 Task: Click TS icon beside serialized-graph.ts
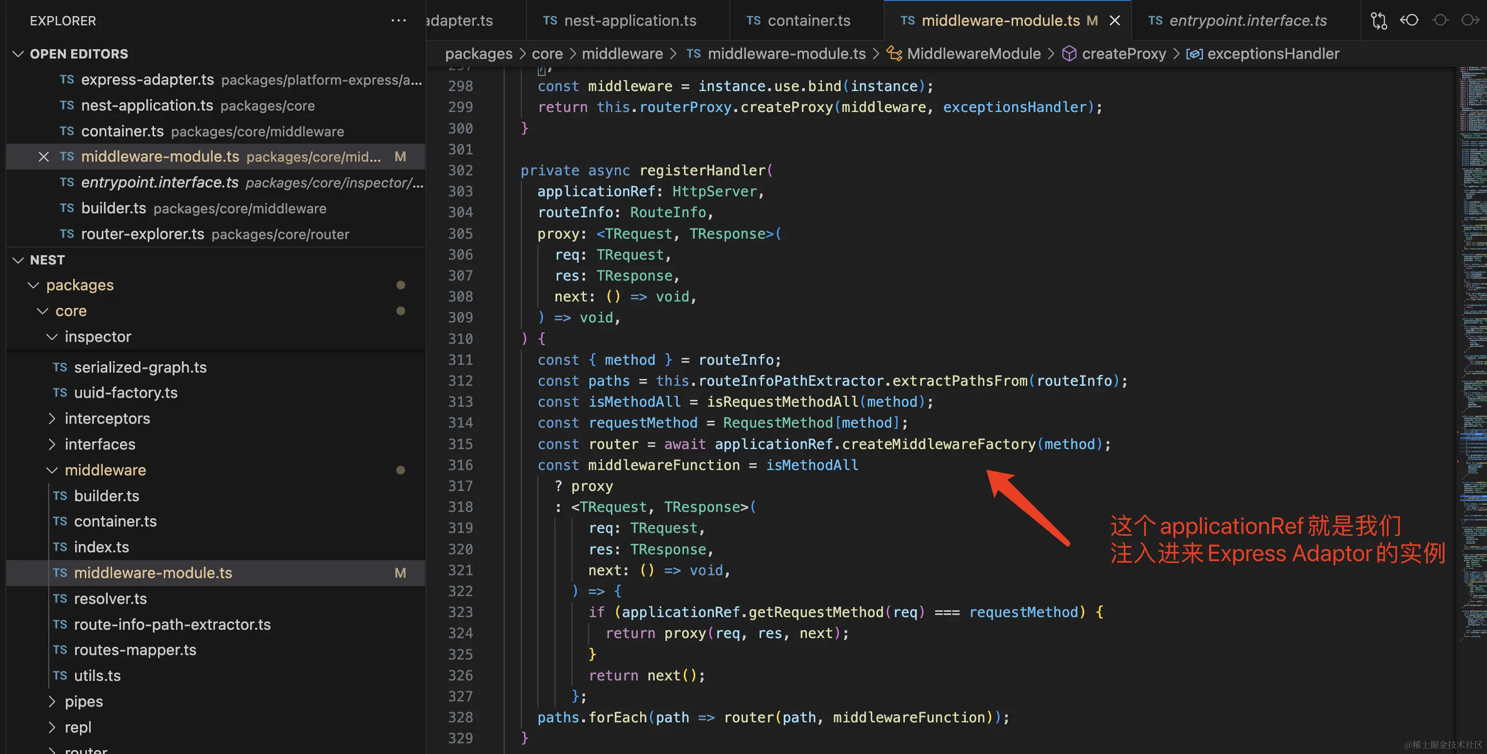click(60, 367)
